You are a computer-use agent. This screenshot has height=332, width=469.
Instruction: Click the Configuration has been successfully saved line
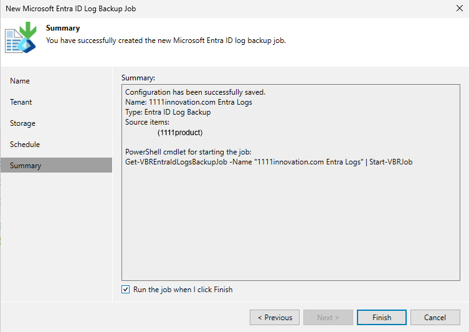[x=195, y=92]
